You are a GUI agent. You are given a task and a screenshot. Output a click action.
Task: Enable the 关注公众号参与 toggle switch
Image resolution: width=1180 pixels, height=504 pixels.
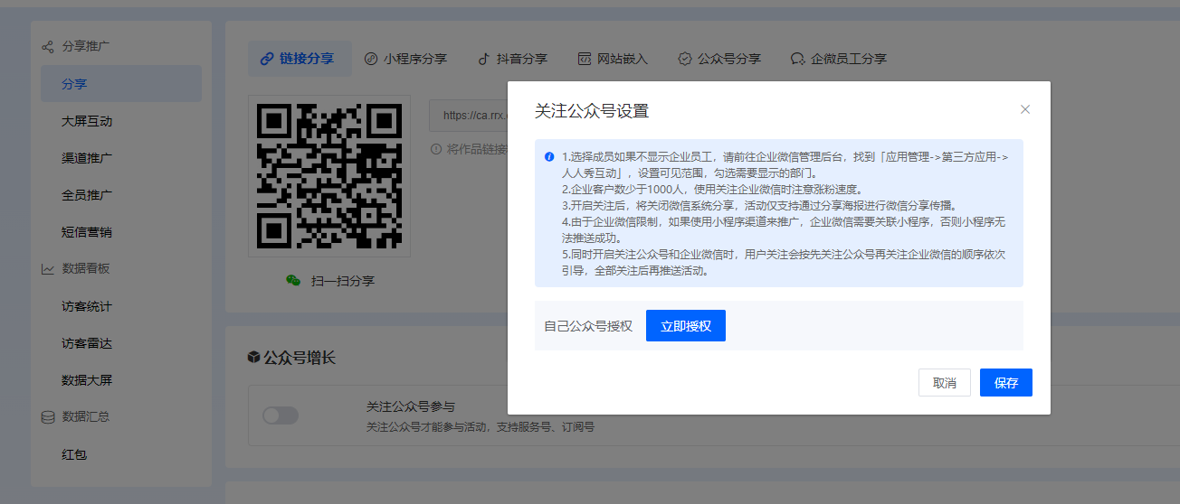pos(281,415)
